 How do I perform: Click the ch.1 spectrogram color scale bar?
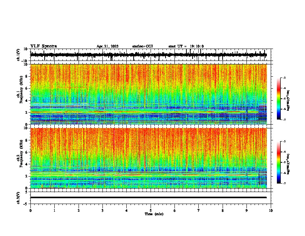[278, 99]
